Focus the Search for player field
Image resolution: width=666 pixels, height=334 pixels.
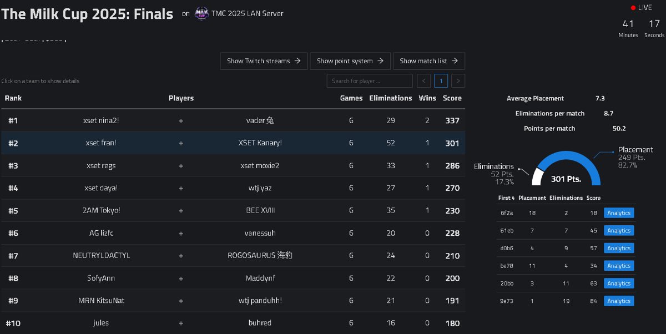[x=370, y=81]
